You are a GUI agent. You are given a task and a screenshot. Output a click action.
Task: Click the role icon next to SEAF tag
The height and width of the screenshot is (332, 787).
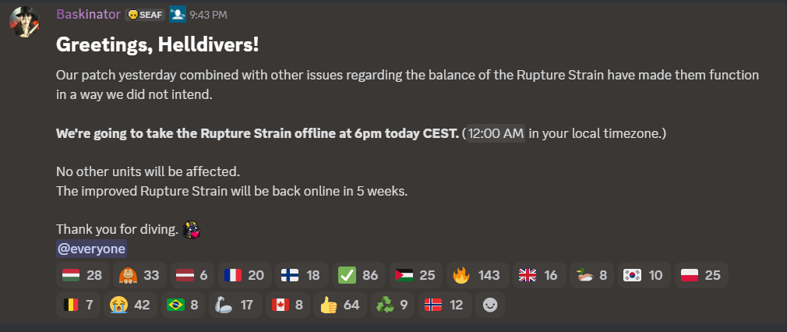tap(178, 15)
